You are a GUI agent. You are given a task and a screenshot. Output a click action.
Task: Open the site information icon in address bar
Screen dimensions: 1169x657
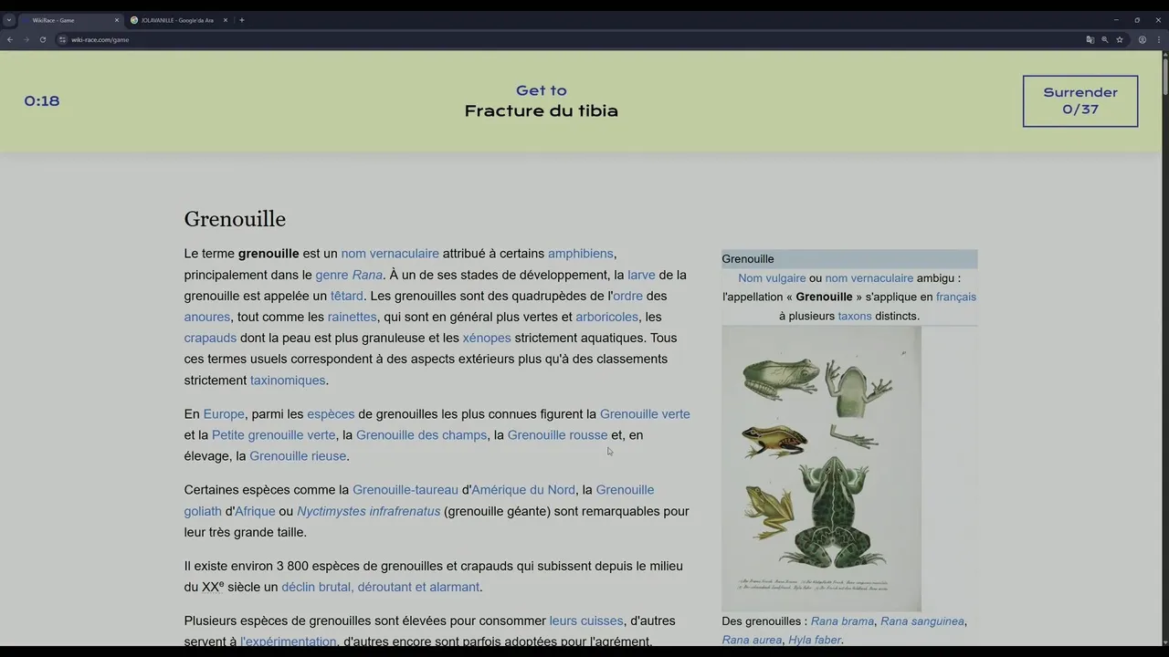(63, 39)
